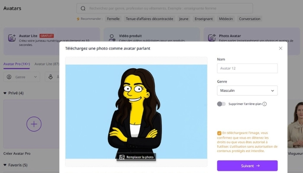
Task: Switch to the Avatar Pro (1K+) tab
Action: coord(16,64)
